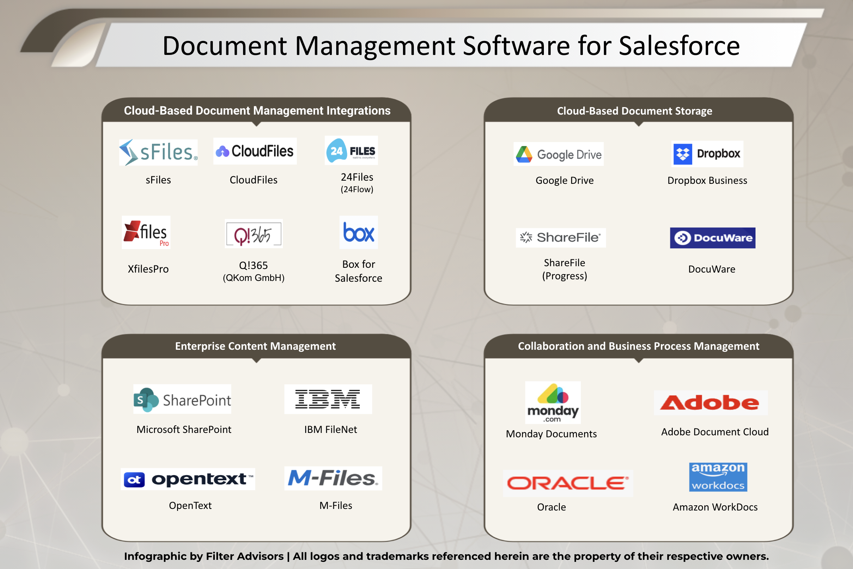Image resolution: width=853 pixels, height=569 pixels.
Task: Click the Google Drive logo
Action: pos(558,154)
